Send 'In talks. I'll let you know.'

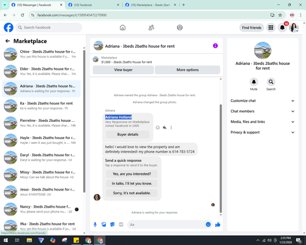click(x=132, y=184)
